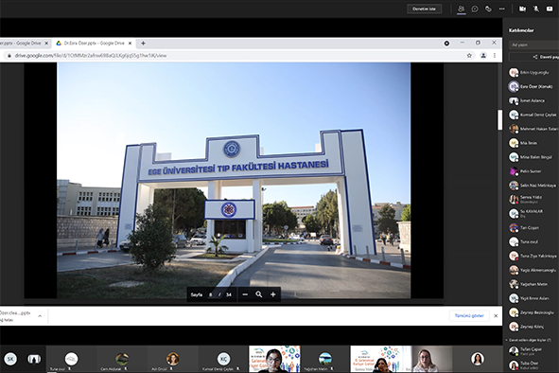Click the breakout rooms icon
The width and height of the screenshot is (559, 373).
(x=488, y=9)
